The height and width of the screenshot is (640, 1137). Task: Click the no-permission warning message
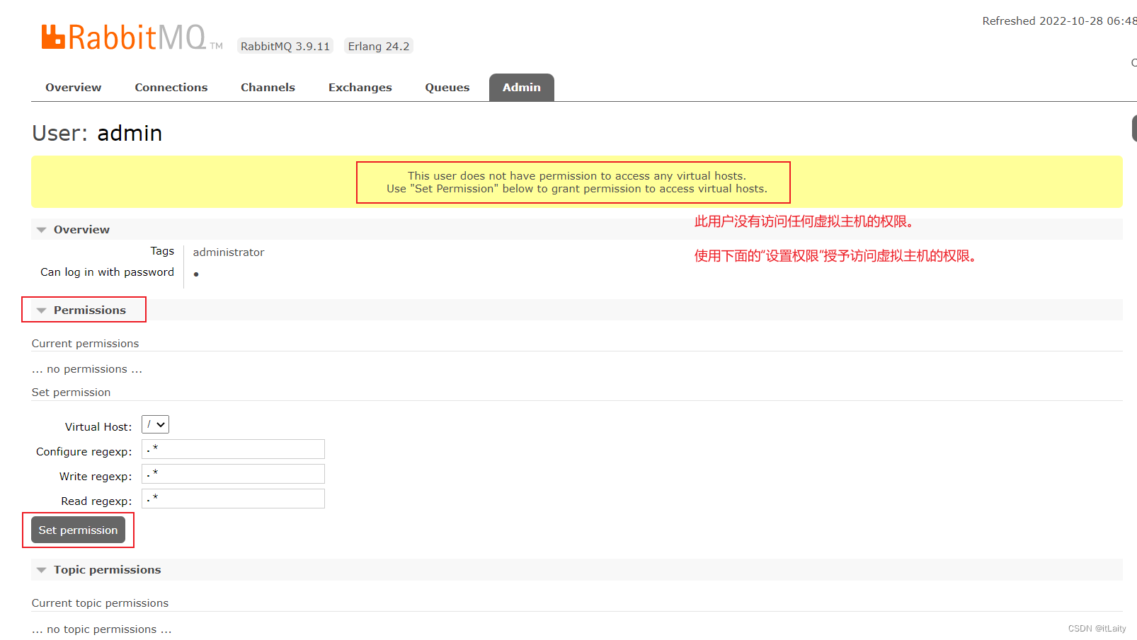577,182
